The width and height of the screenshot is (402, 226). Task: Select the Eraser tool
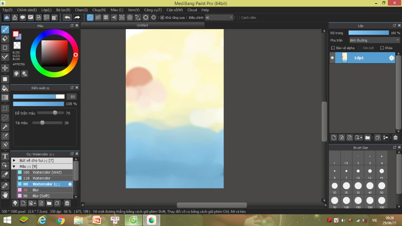pos(5,39)
